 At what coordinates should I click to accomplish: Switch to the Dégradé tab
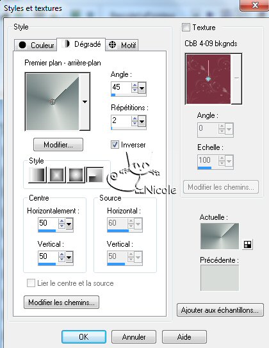pyautogui.click(x=81, y=44)
